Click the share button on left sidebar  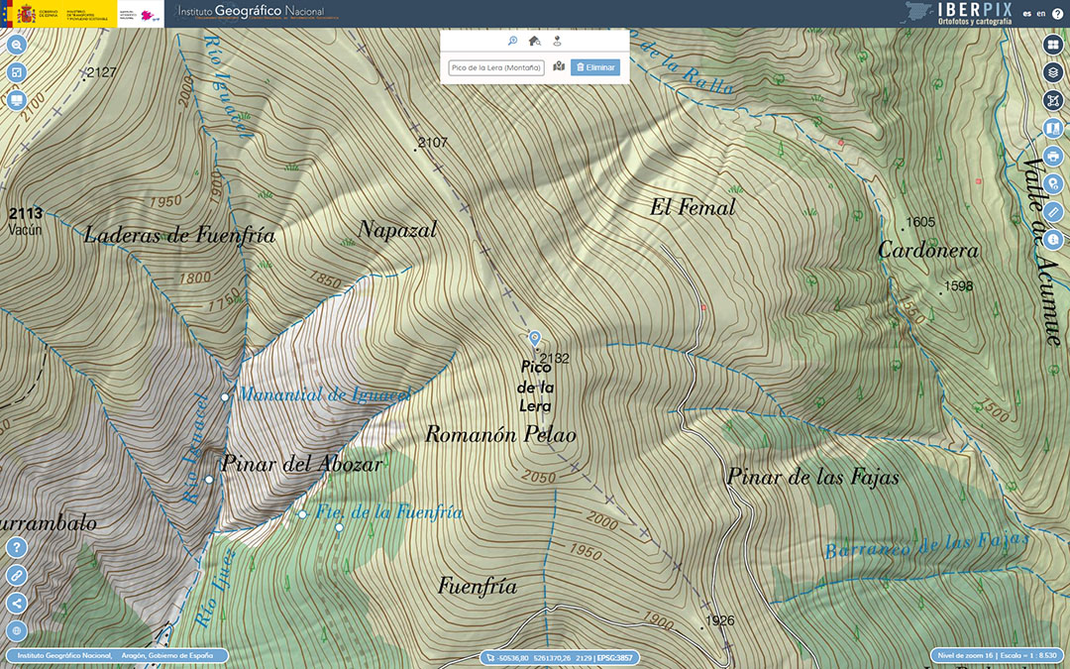click(17, 603)
